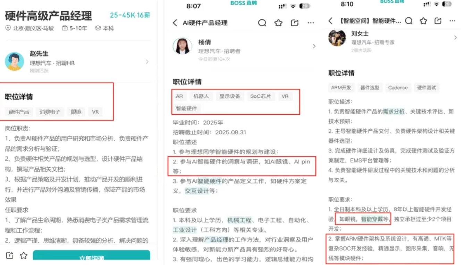Click the 立即沟通 button
Screen dimensions: 464x265
[92, 255]
